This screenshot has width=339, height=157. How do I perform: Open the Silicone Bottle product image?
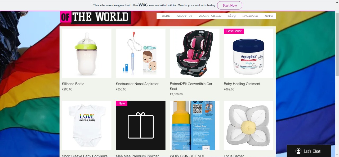pyautogui.click(x=87, y=53)
